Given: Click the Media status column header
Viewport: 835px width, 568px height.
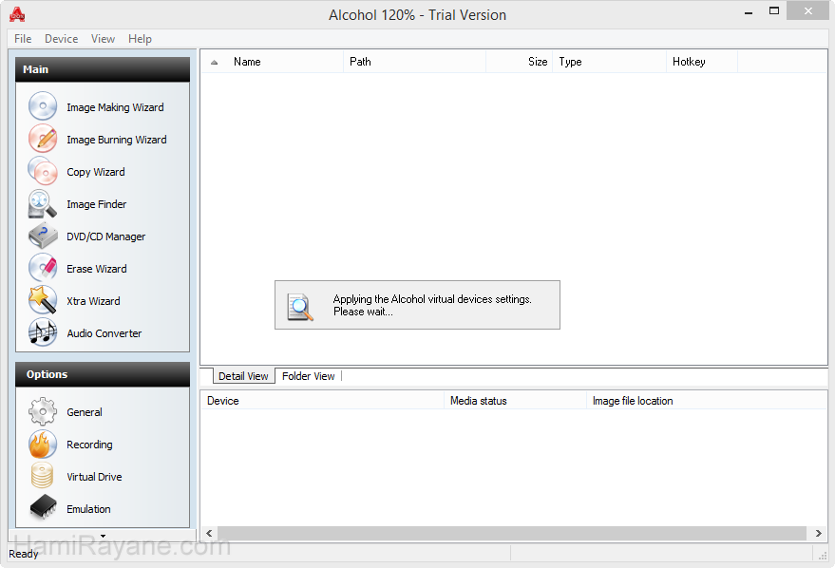Looking at the screenshot, I should coord(516,401).
